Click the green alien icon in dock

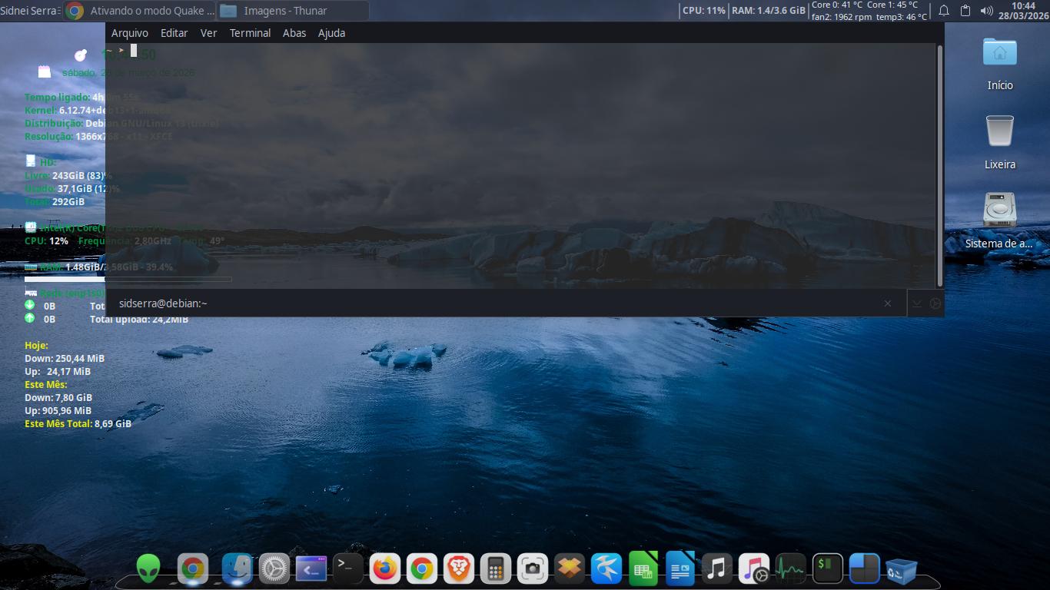pos(148,569)
